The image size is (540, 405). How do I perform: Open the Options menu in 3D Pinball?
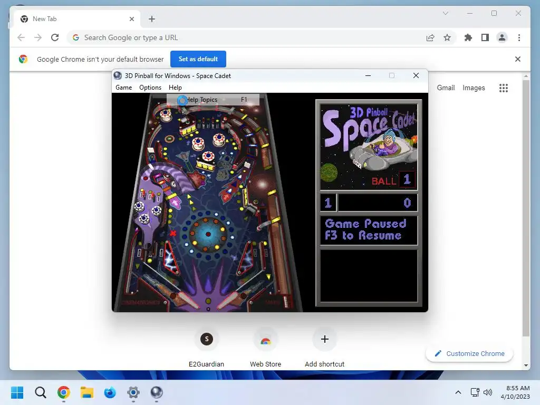(150, 88)
